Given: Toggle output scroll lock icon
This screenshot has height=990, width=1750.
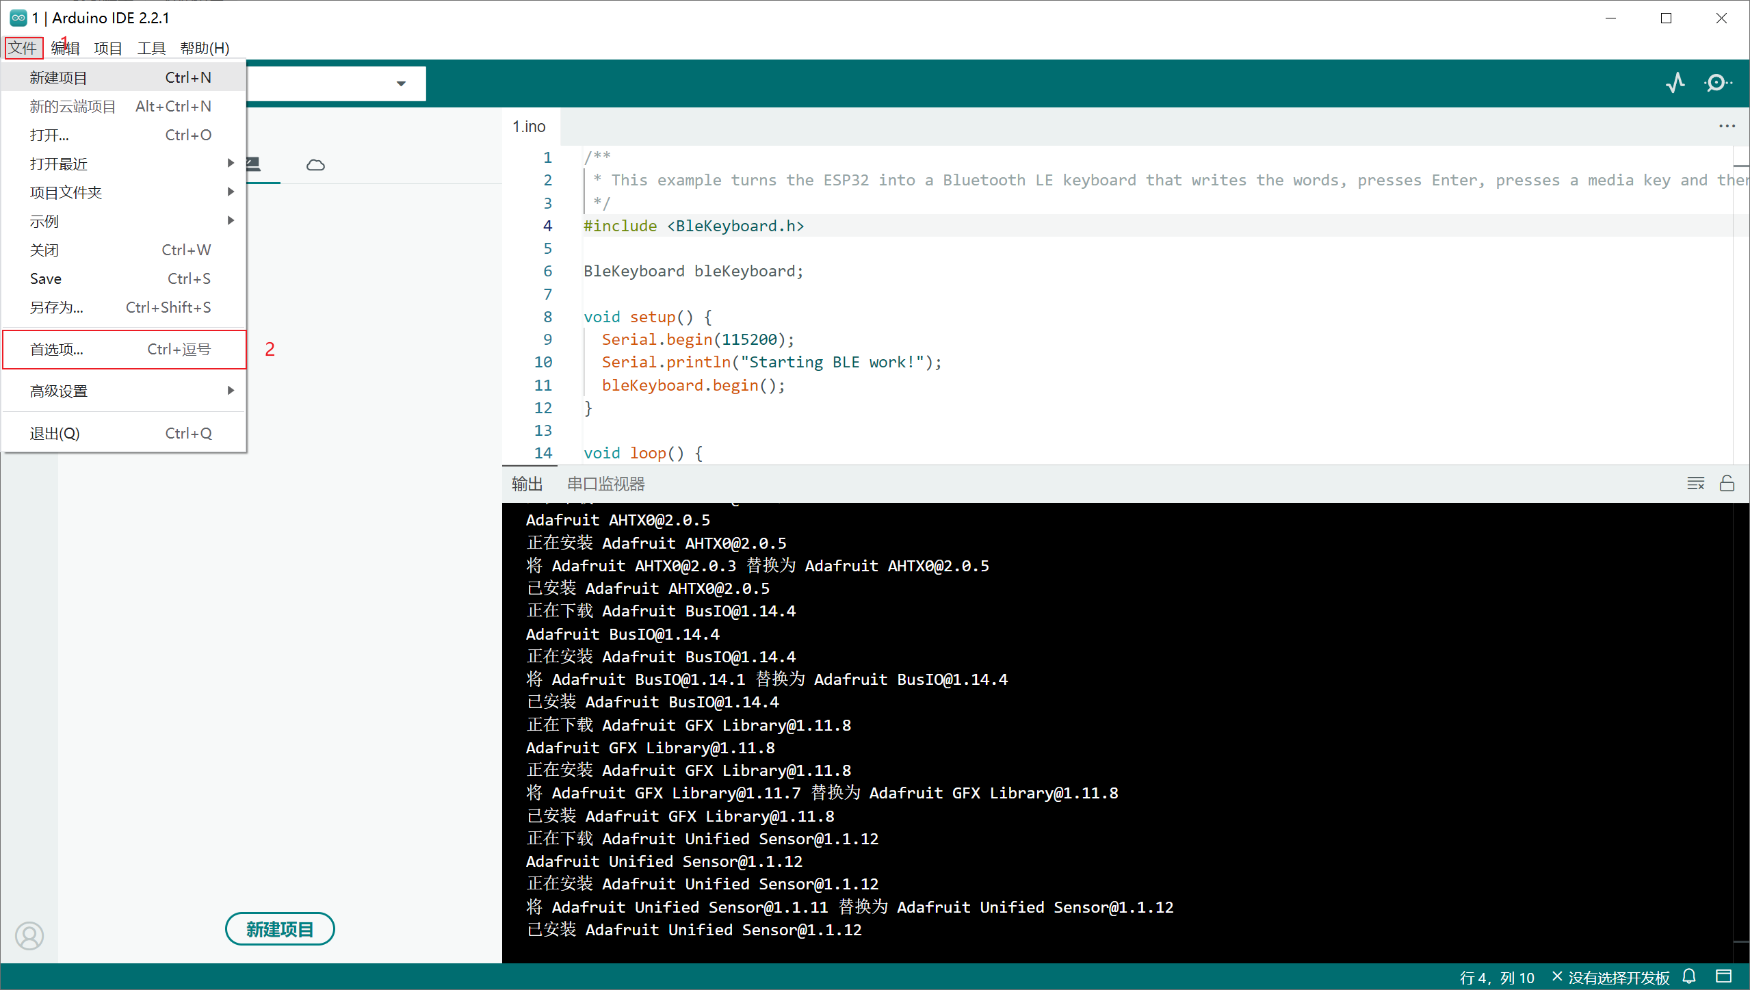Looking at the screenshot, I should [1727, 484].
